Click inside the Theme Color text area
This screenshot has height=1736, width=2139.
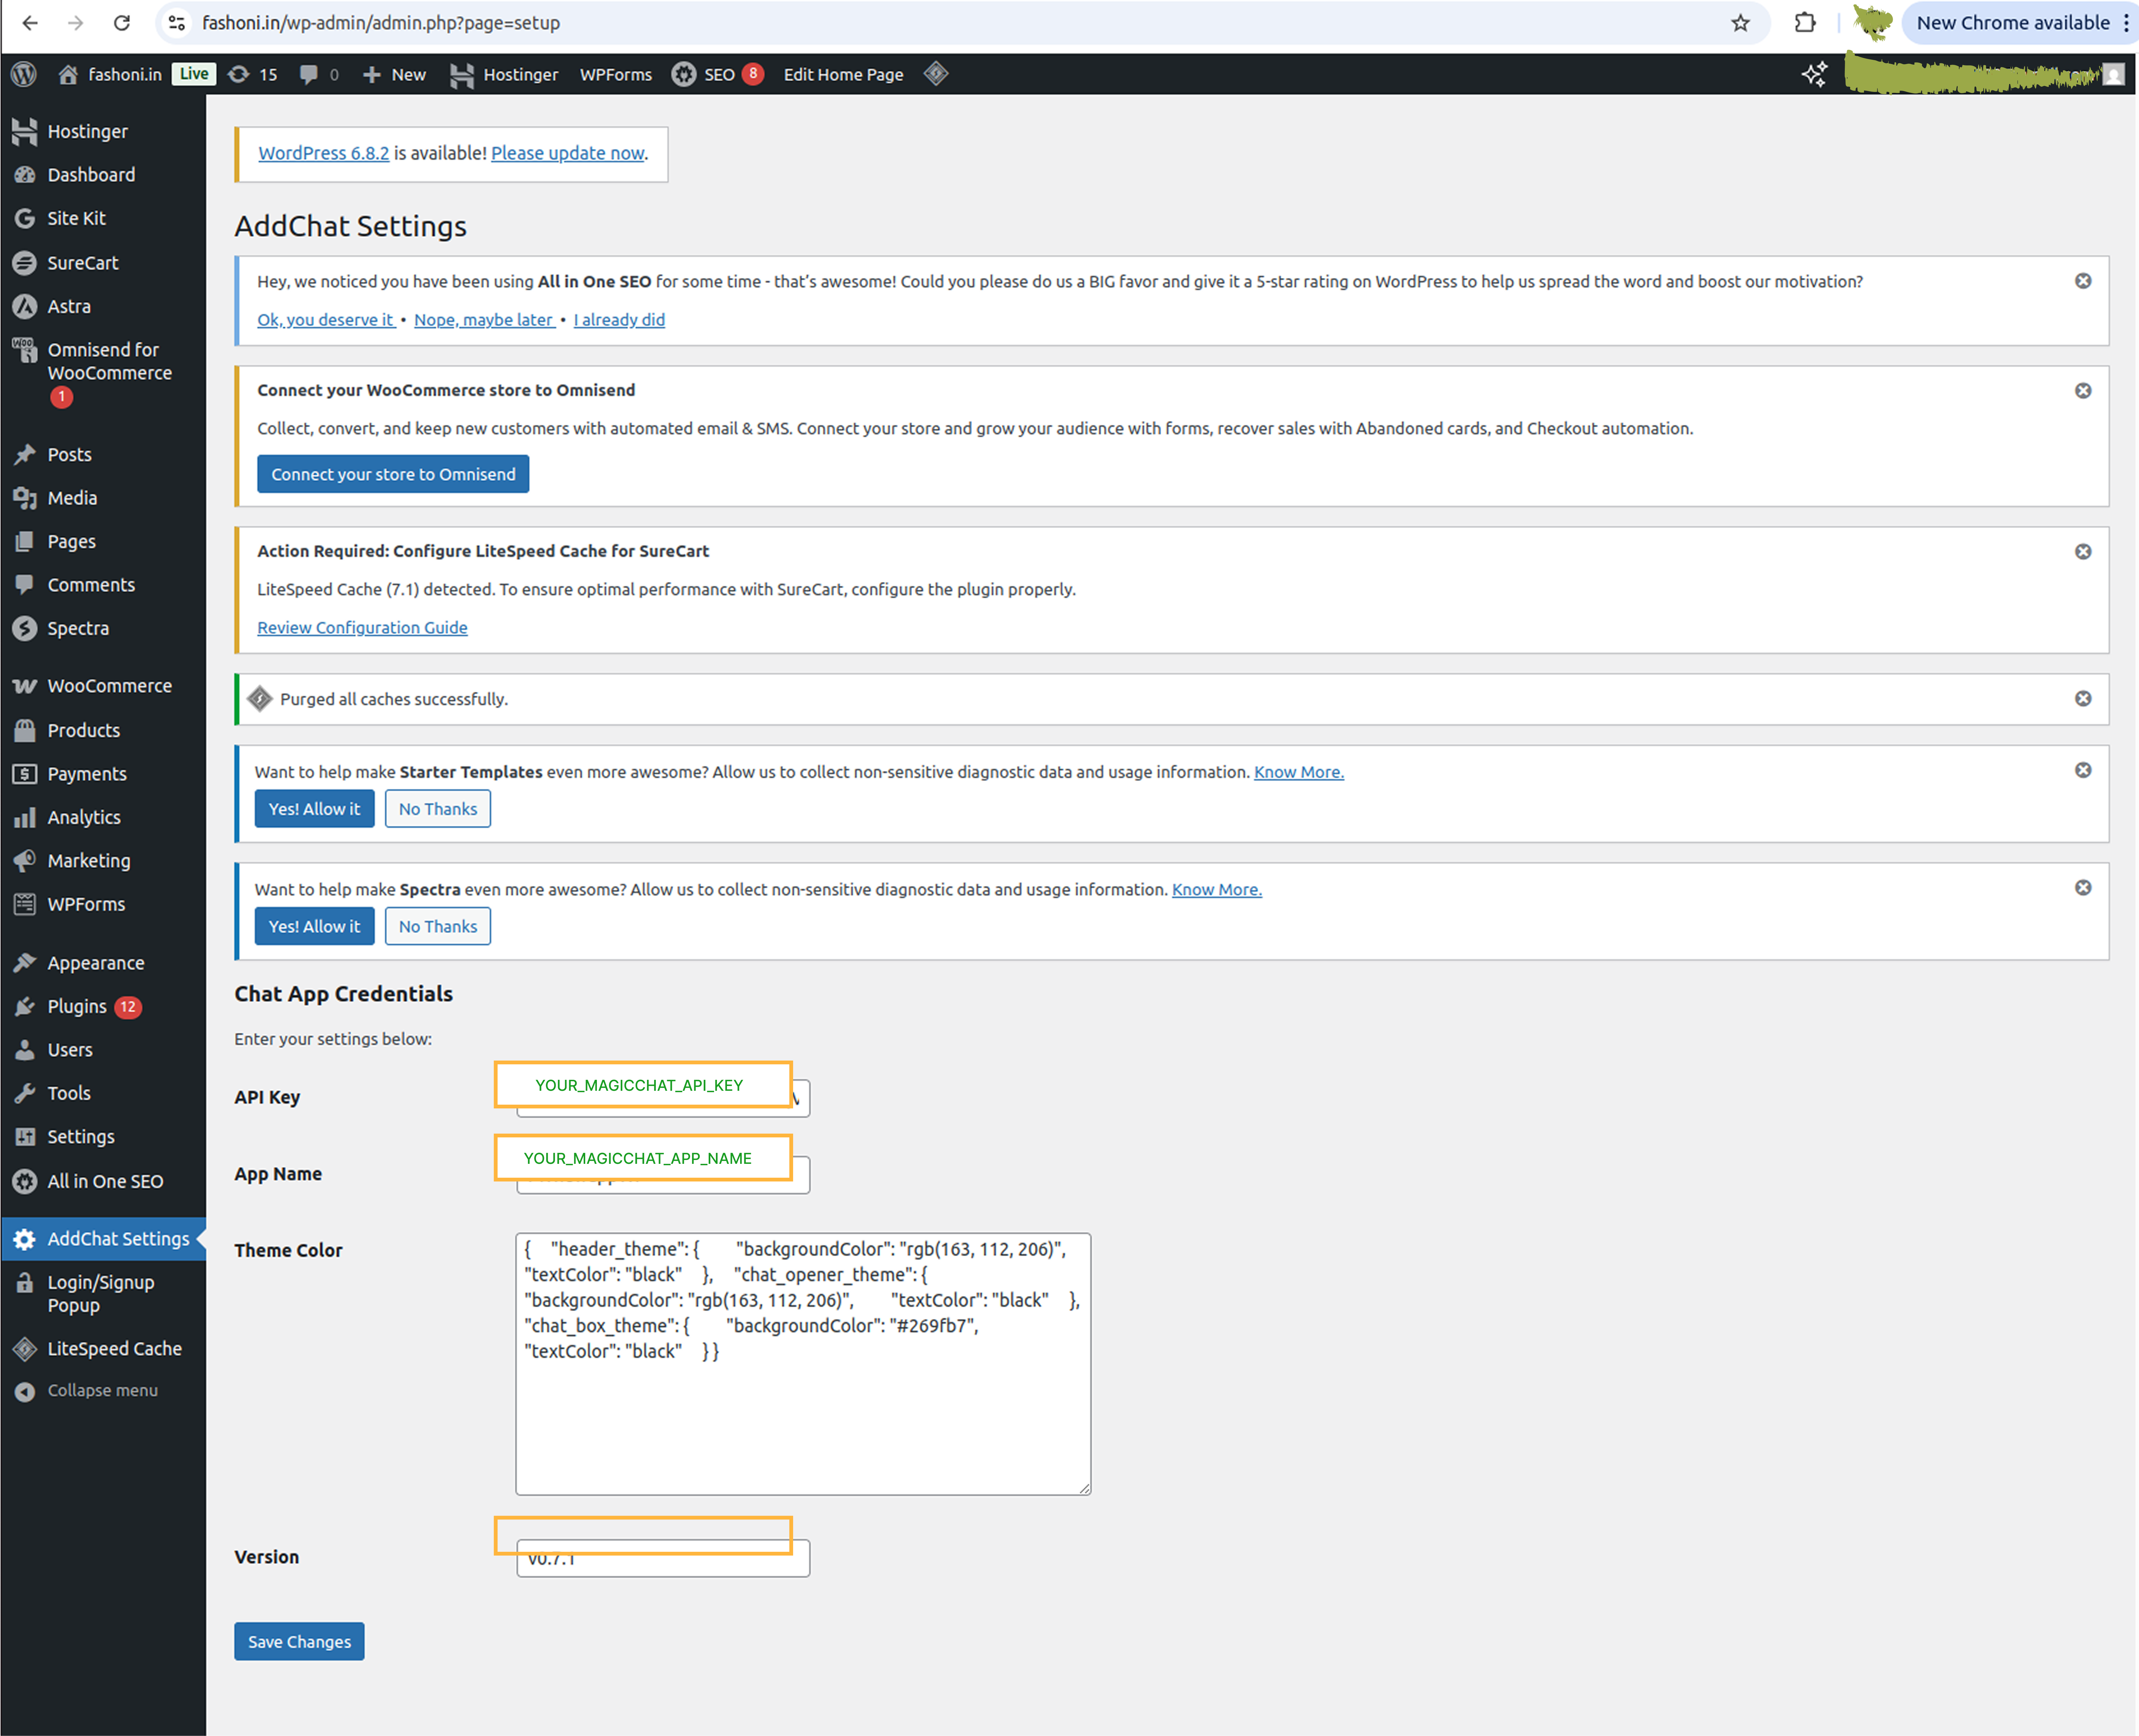(x=802, y=1420)
